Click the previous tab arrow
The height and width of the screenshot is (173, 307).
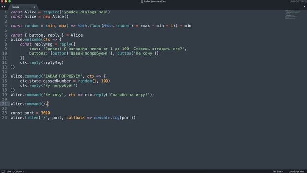click(2, 7)
